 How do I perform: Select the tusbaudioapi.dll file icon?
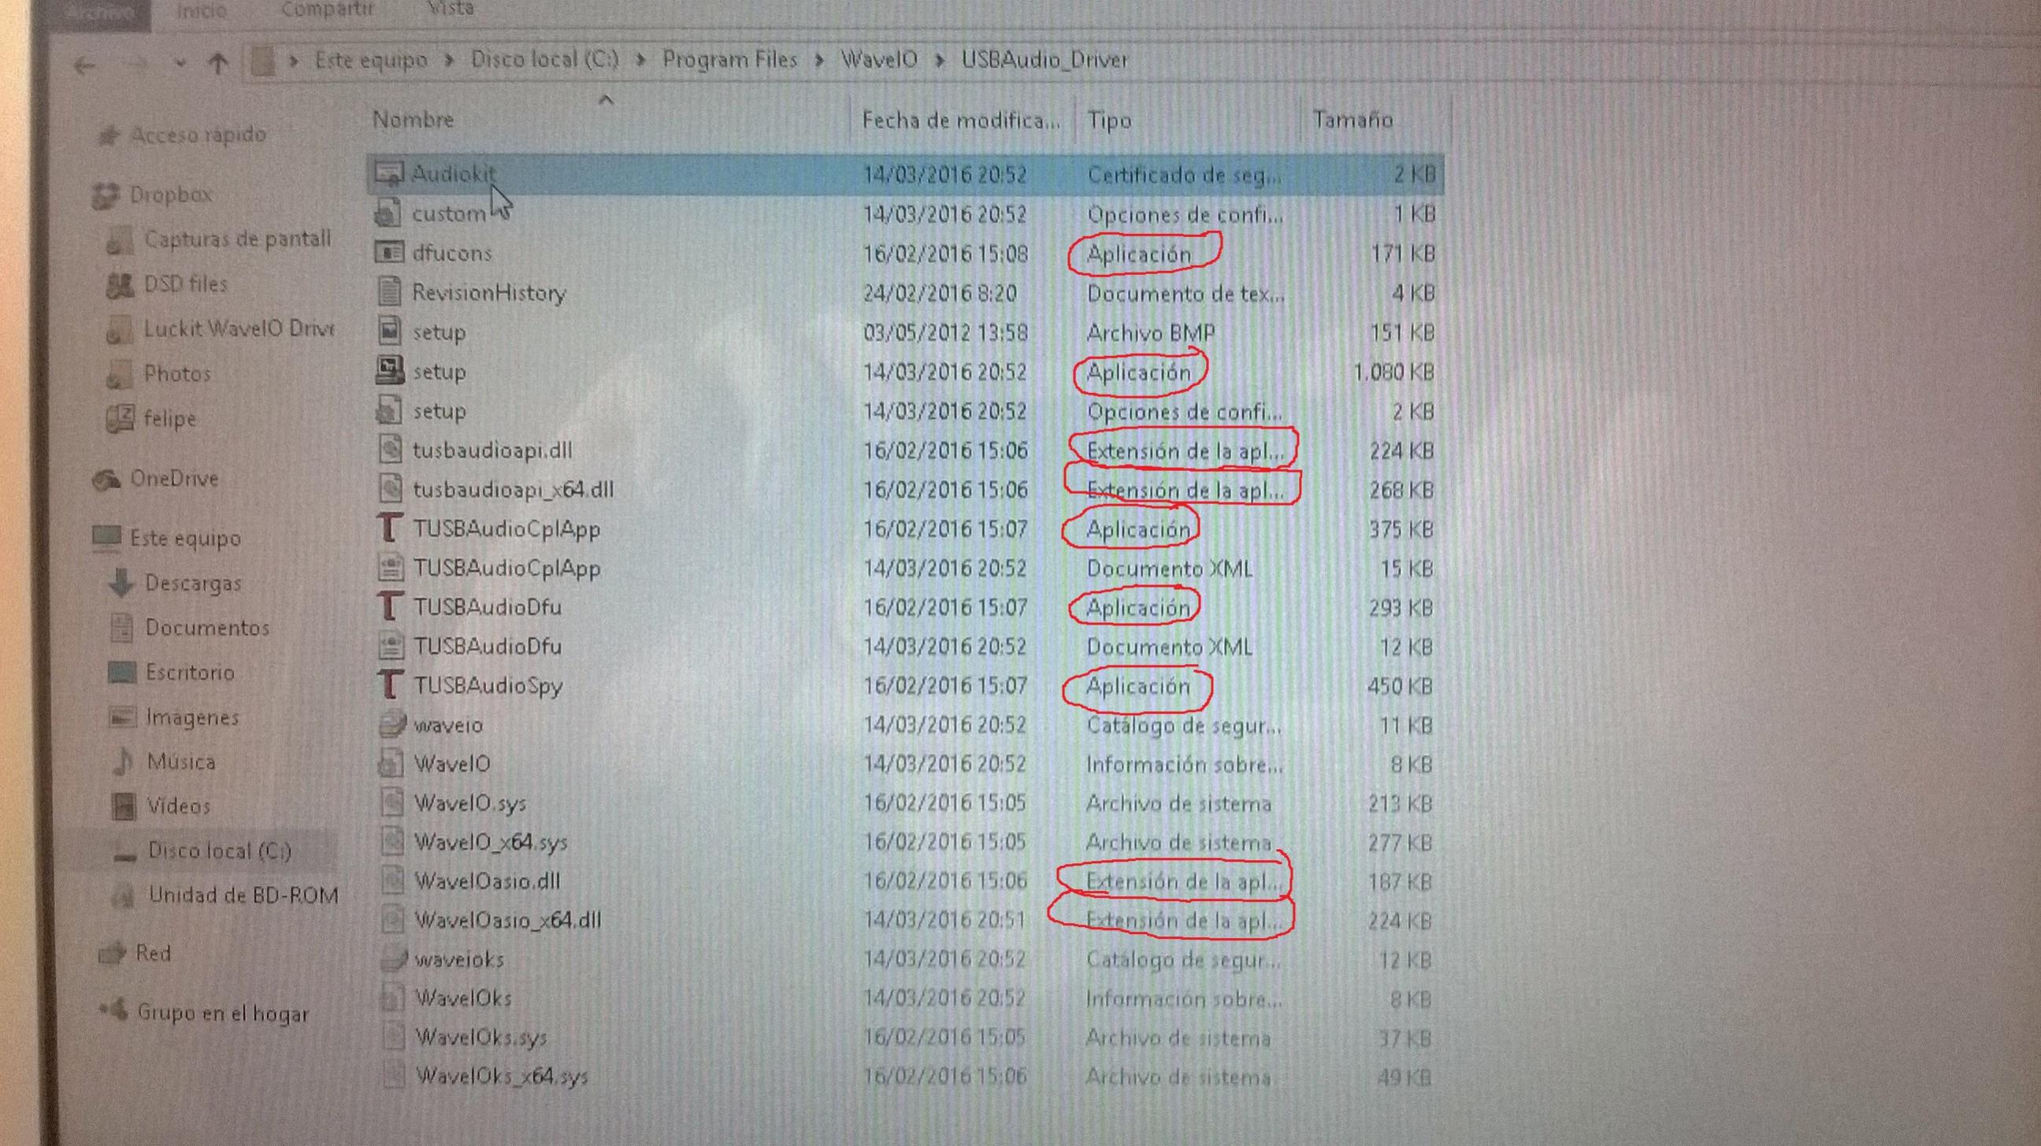tap(390, 449)
